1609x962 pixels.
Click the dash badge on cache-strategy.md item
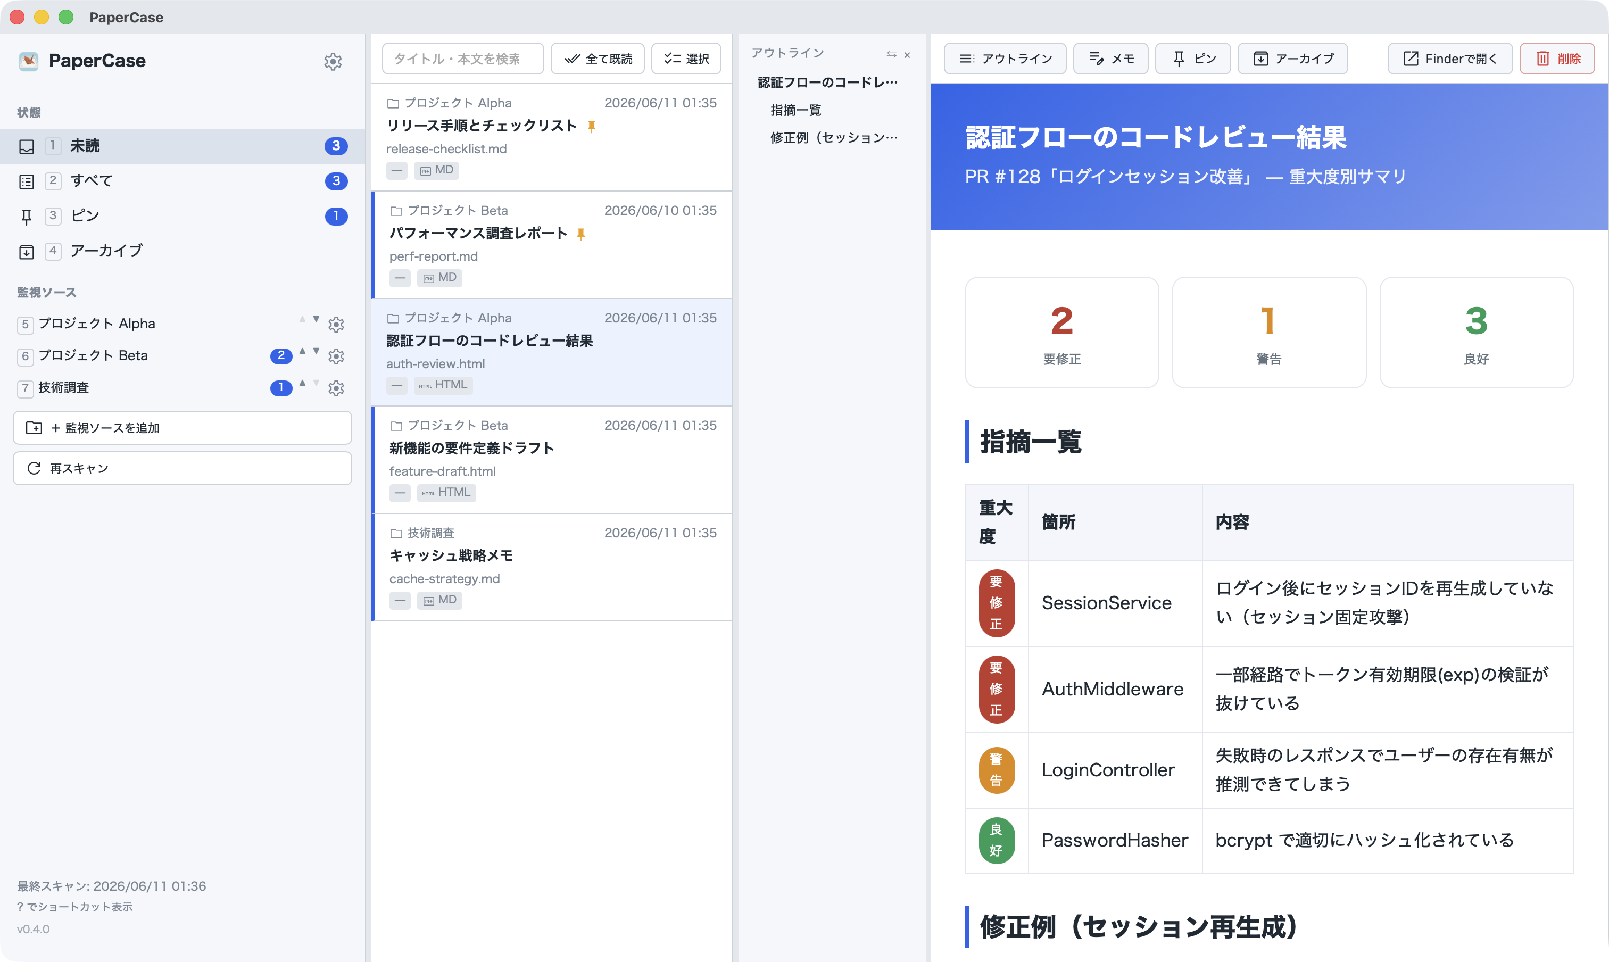[400, 600]
